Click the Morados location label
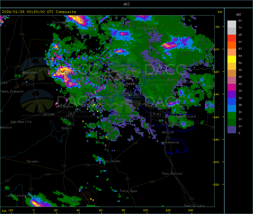The image size is (253, 214). pyautogui.click(x=33, y=161)
